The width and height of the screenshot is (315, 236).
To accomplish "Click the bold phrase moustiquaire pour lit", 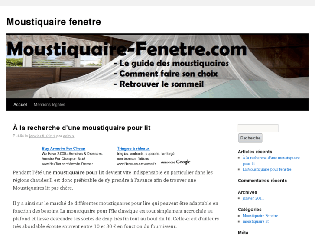I will (x=78, y=172).
